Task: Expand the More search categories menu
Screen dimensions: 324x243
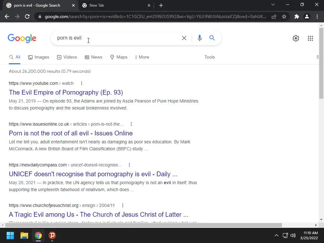Action: (142, 57)
